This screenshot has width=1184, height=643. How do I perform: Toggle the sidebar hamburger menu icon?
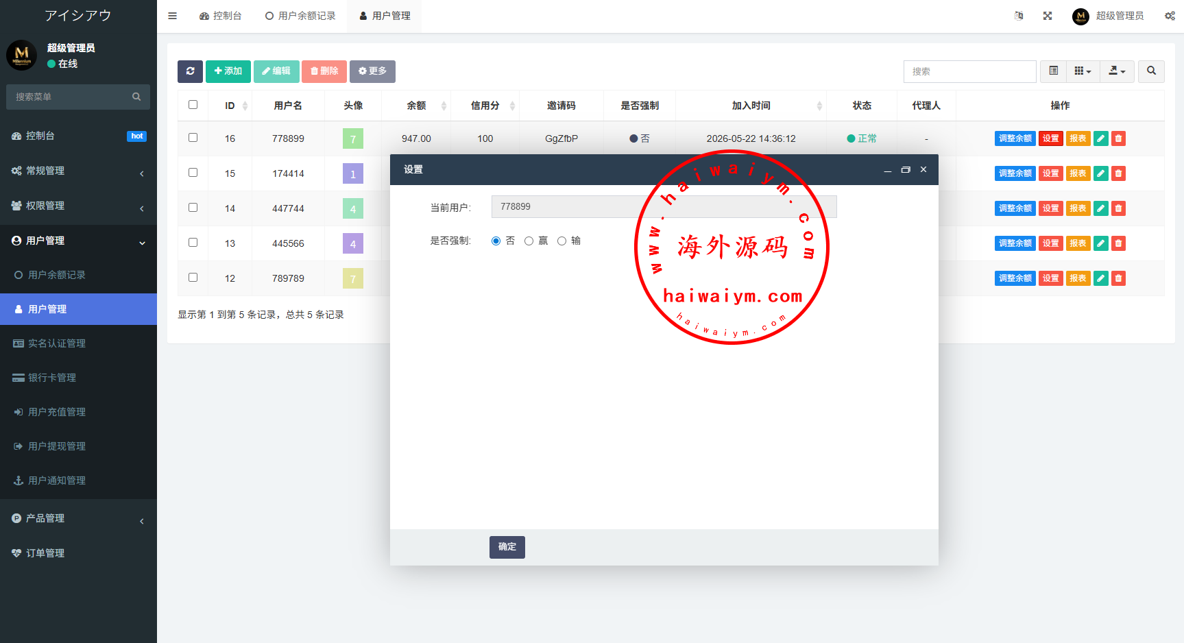click(173, 16)
